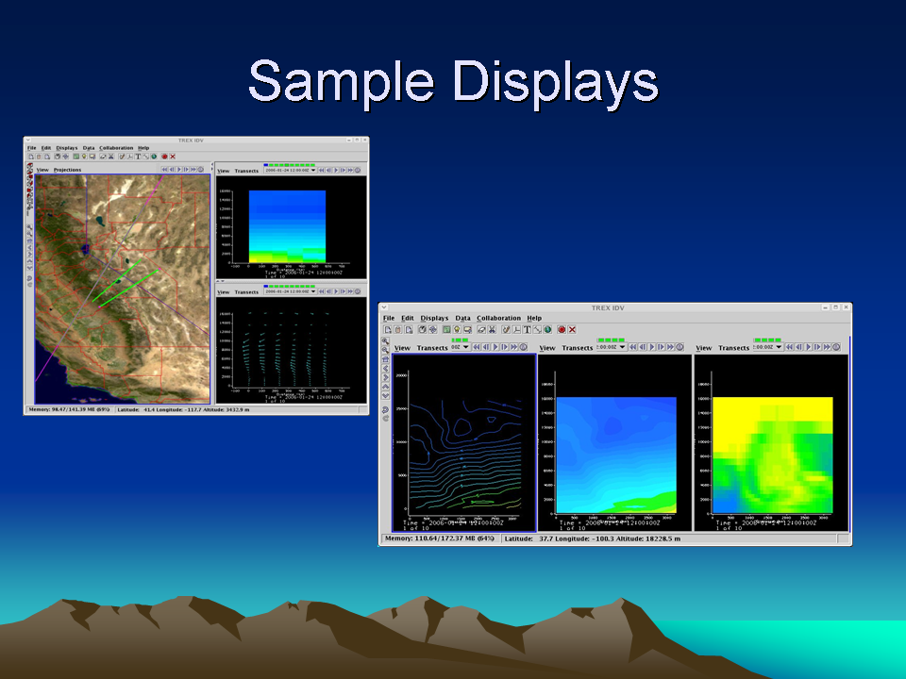Step back one frame above satellite map view
The width and height of the screenshot is (906, 679).
tap(172, 169)
